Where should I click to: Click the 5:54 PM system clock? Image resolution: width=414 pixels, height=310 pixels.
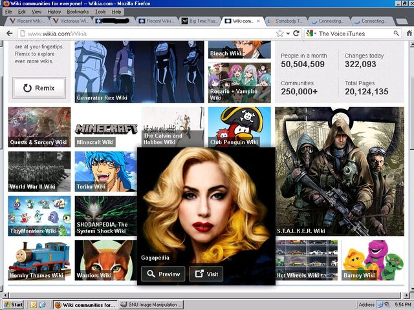click(x=404, y=305)
